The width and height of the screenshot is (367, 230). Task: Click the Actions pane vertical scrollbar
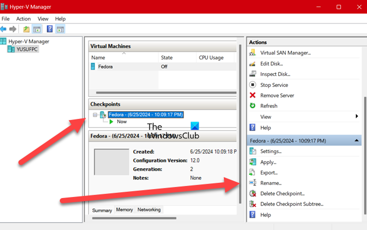[365, 156]
